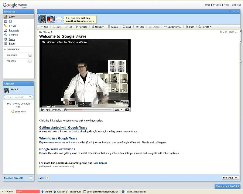Add participant with the plus button

coord(59,19)
